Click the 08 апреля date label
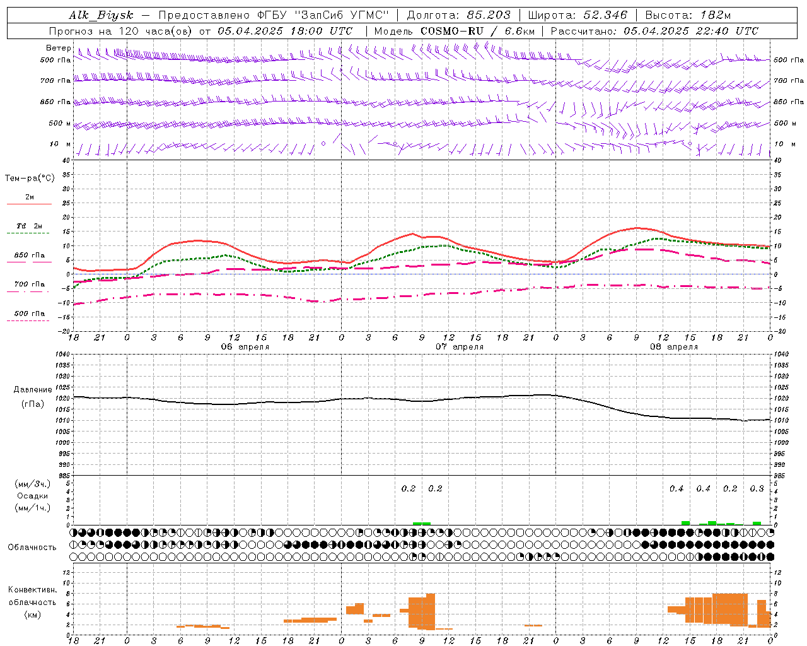The width and height of the screenshot is (807, 646). 674,347
